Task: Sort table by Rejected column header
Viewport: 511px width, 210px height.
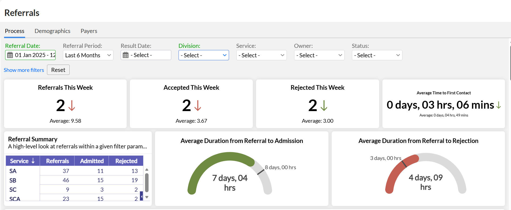Action: click(x=126, y=161)
